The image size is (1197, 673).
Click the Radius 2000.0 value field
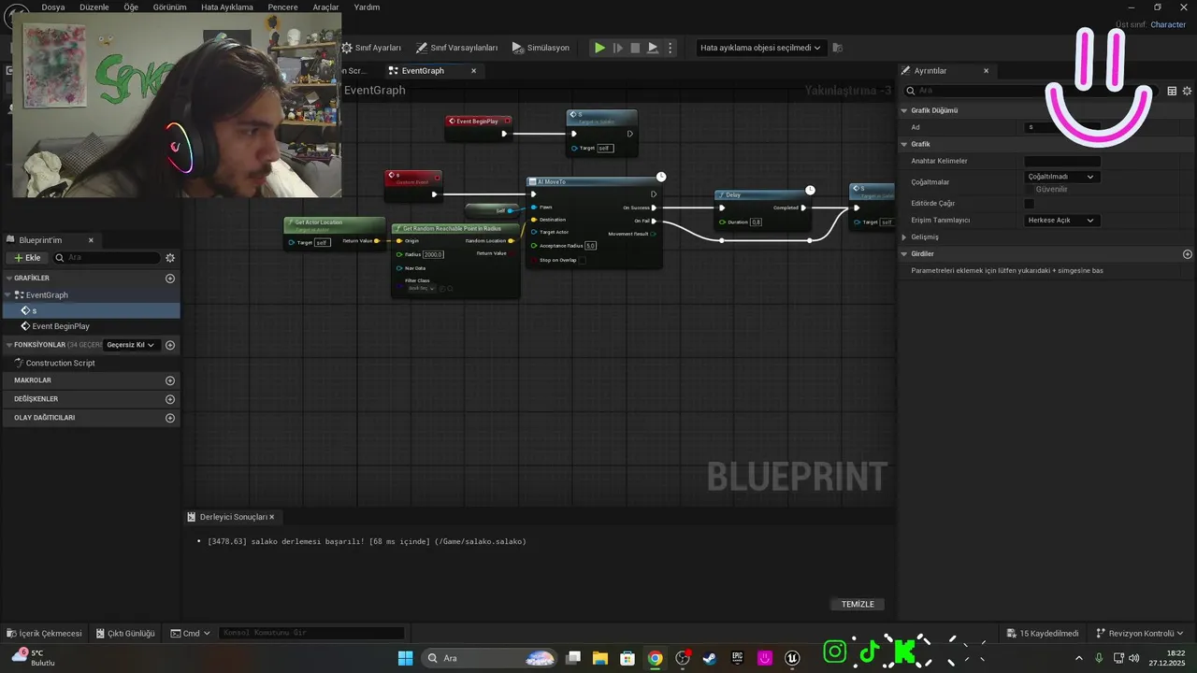[433, 254]
